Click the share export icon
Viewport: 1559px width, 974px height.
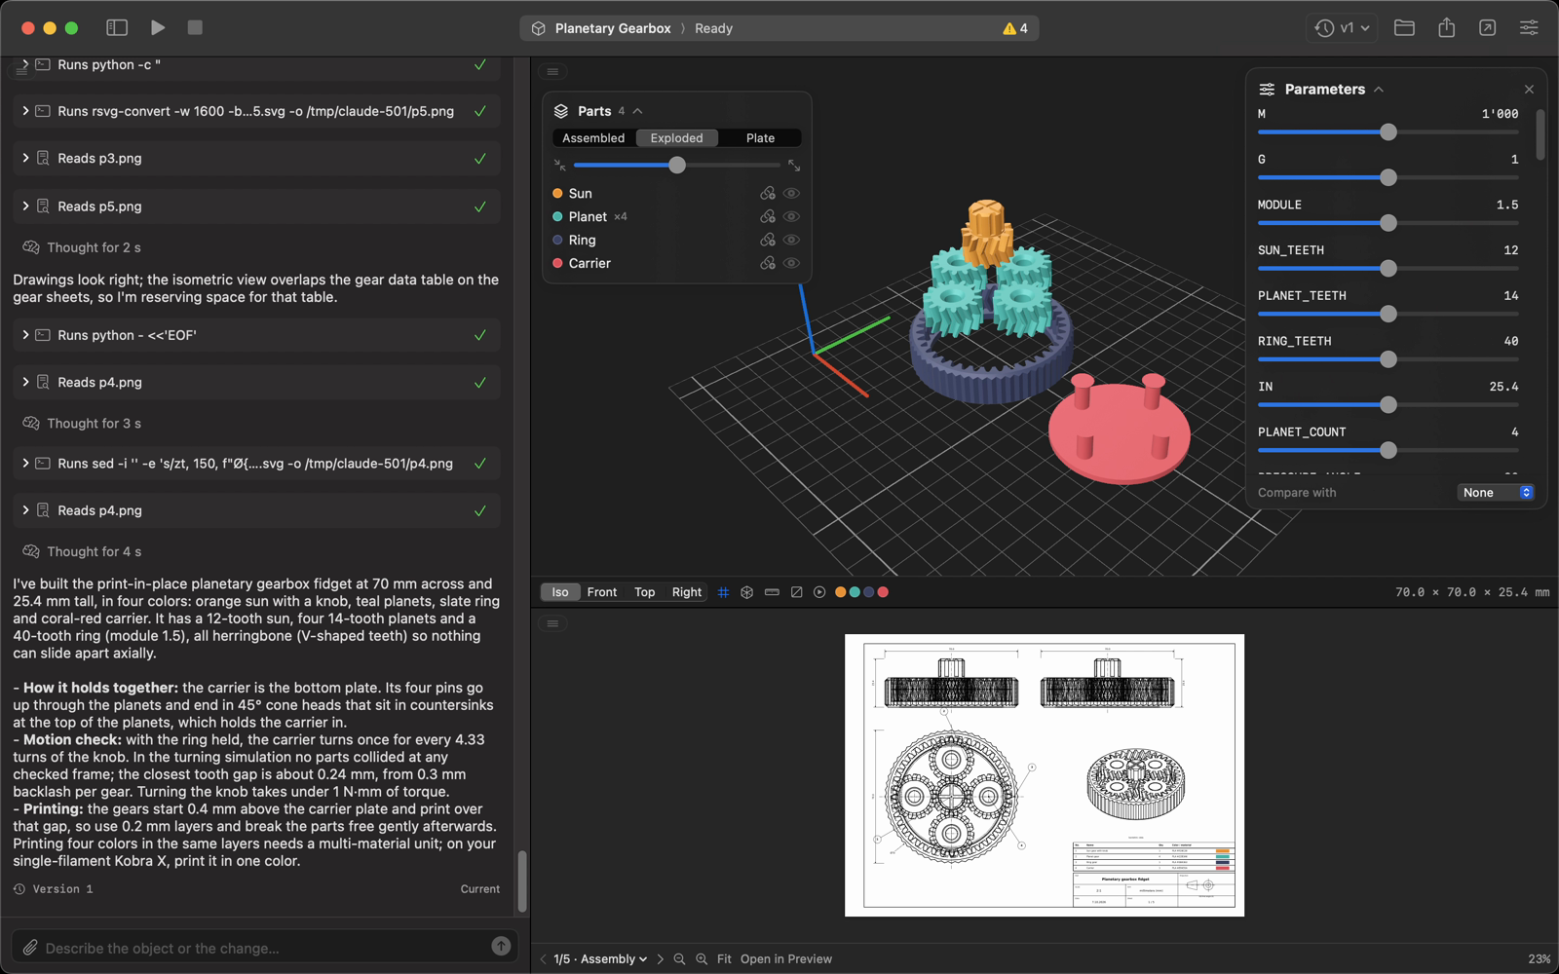tap(1446, 28)
